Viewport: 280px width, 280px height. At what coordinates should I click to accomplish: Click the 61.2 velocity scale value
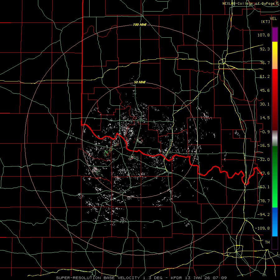pos(265,77)
